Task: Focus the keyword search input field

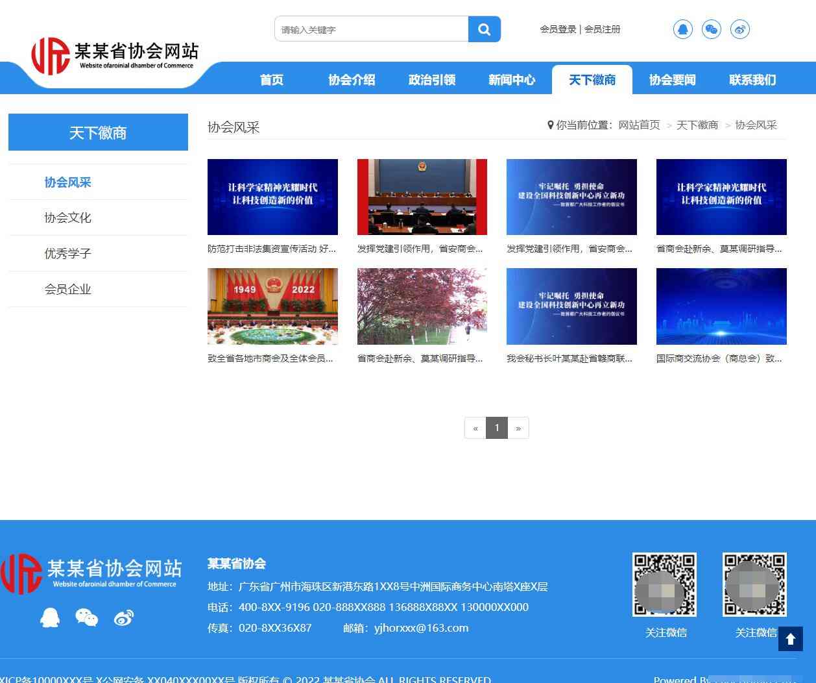Action: click(x=372, y=29)
